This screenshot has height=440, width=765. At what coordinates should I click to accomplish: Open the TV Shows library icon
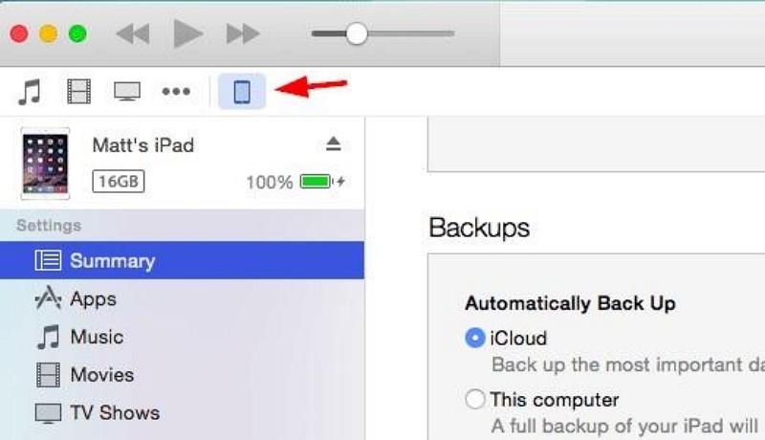coord(126,92)
